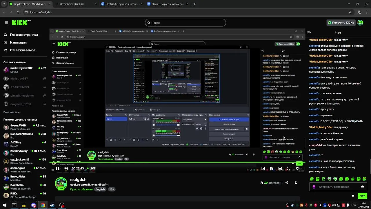Open recommended channel hstikkytokky
The width and height of the screenshot is (371, 209).
[x=25, y=153]
